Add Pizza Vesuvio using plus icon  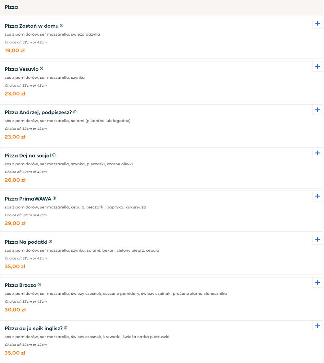[317, 67]
